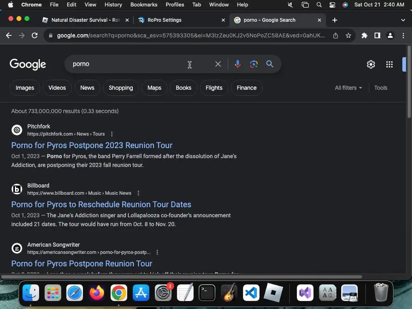Open the History menu
The height and width of the screenshot is (309, 412).
click(x=113, y=5)
